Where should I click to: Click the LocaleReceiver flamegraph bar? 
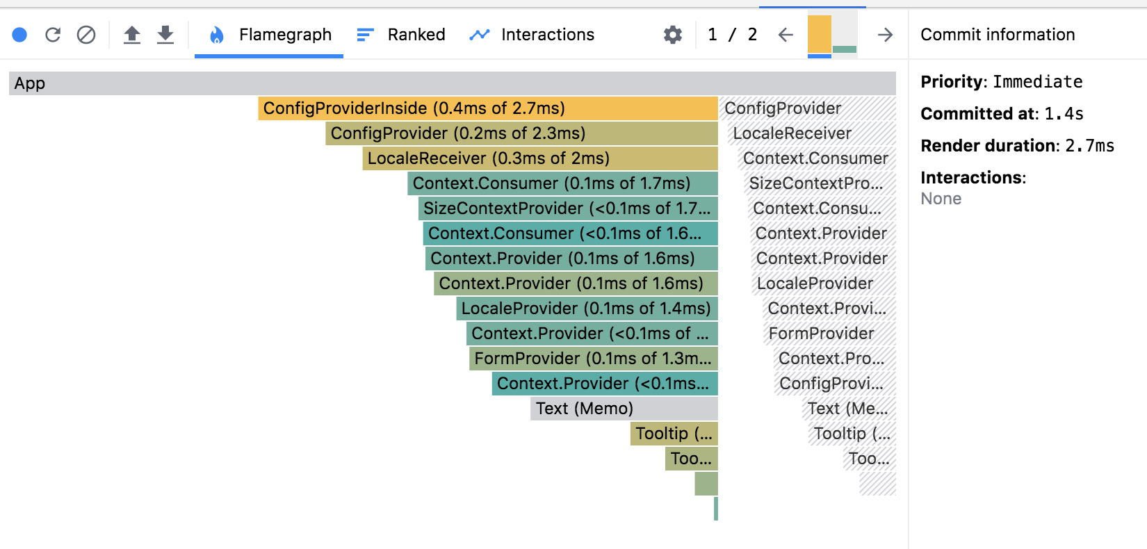[521, 158]
